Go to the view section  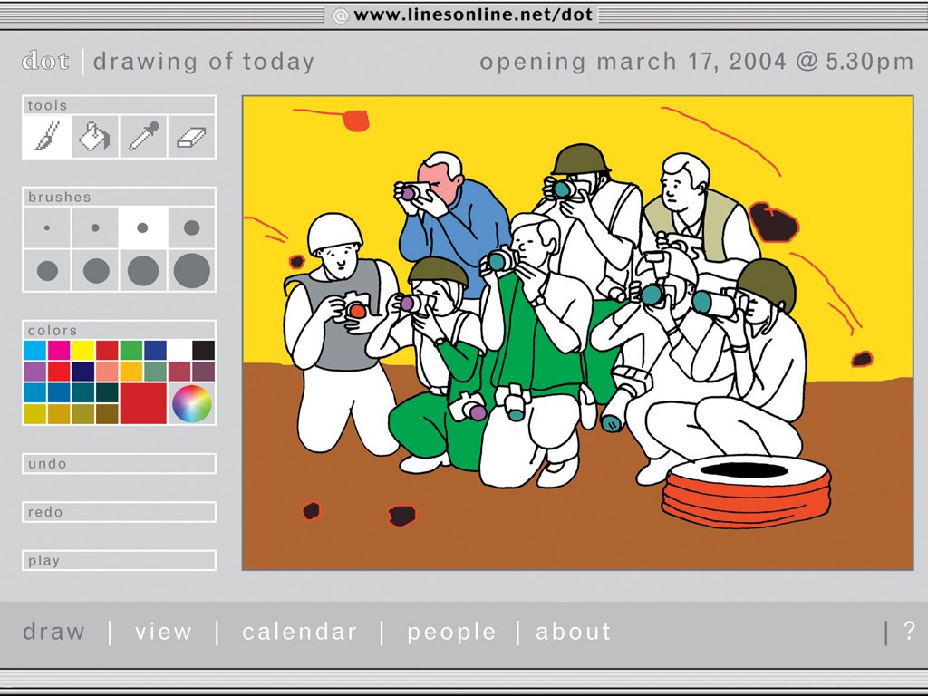[163, 632]
